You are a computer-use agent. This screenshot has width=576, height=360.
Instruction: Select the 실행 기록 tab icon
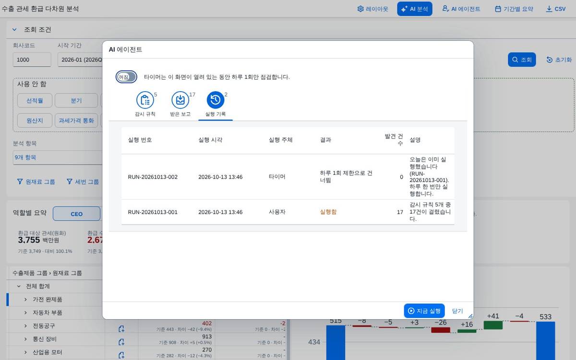216,100
